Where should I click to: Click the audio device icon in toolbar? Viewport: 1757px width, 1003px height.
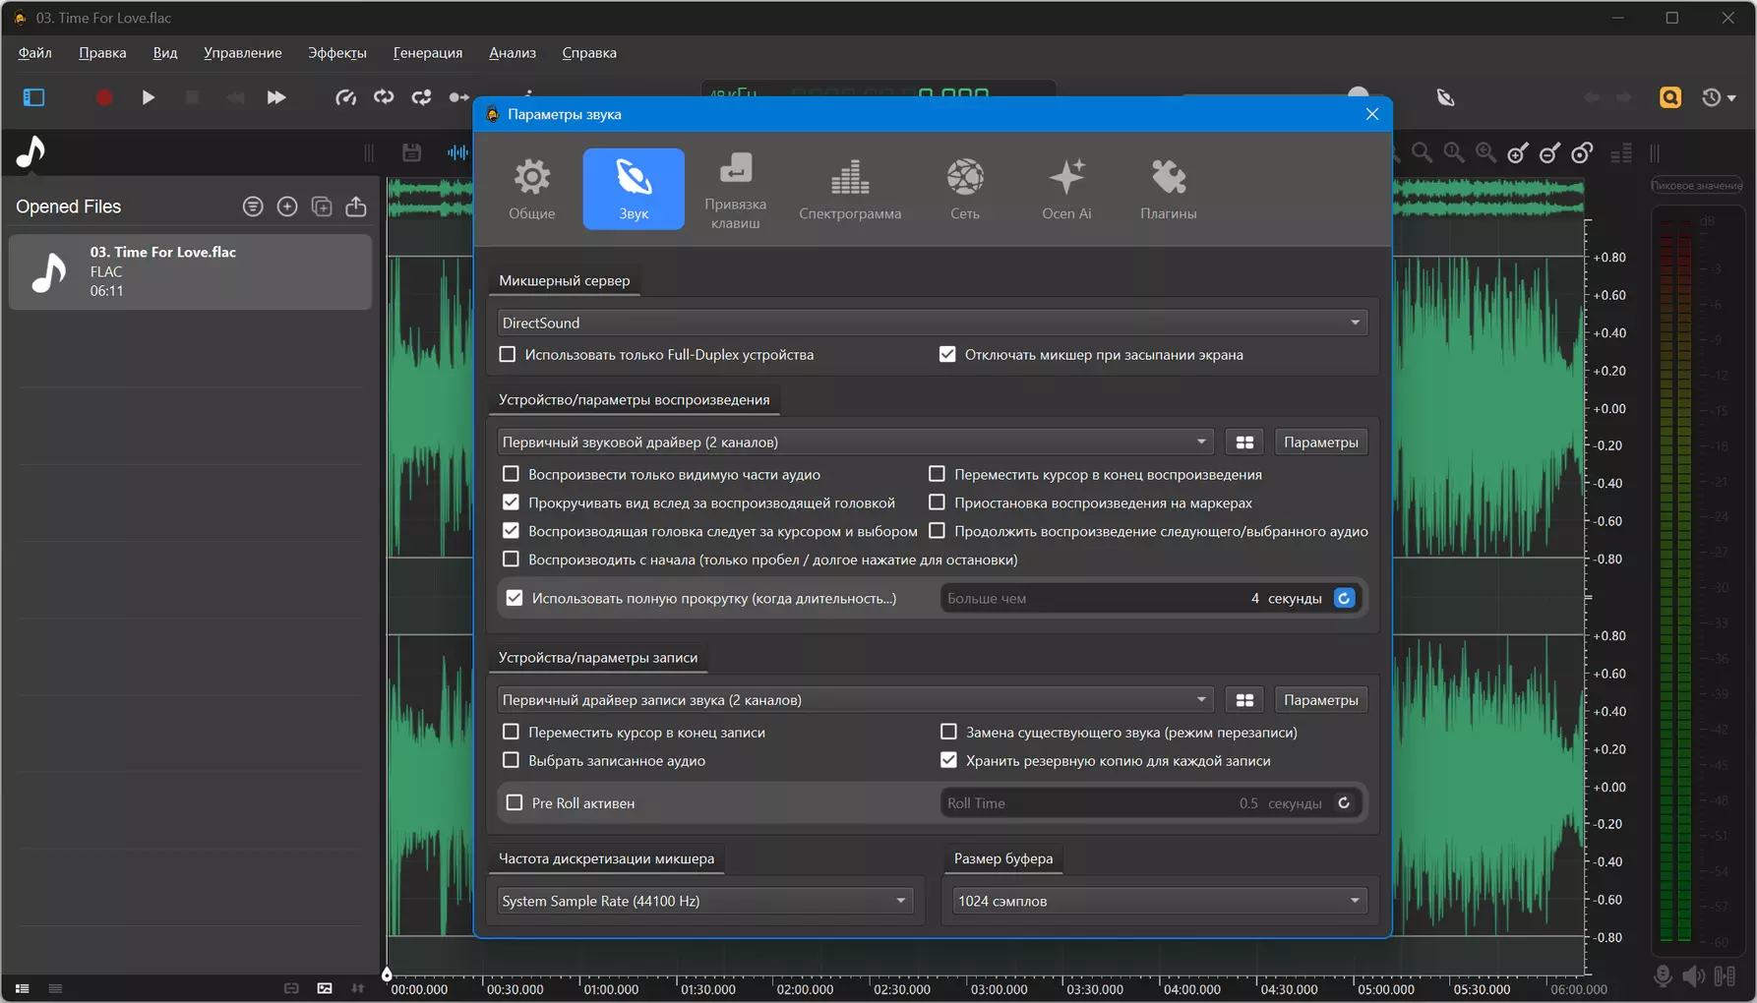click(1445, 97)
